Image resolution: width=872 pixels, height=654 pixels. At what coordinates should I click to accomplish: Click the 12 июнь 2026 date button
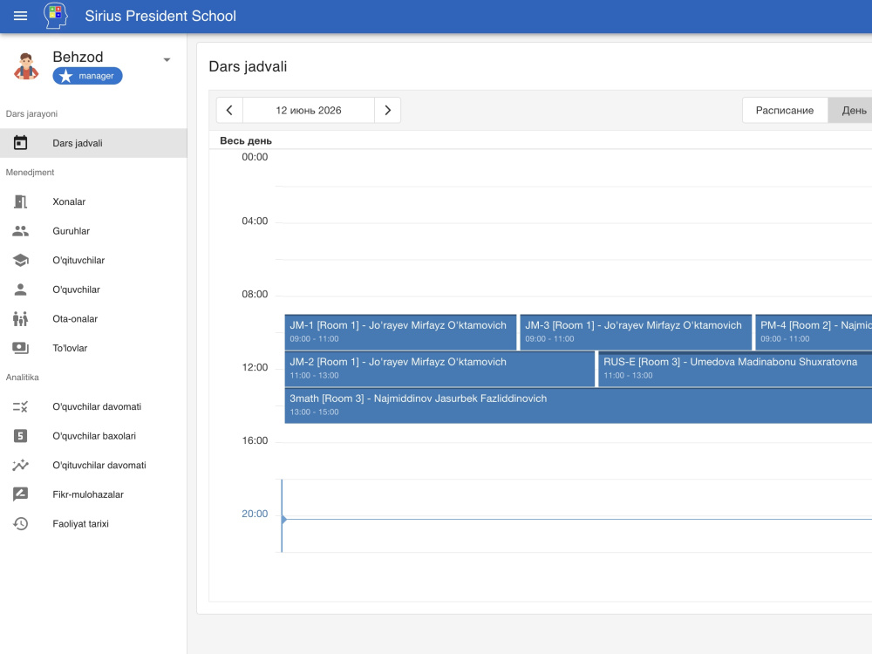pyautogui.click(x=309, y=110)
